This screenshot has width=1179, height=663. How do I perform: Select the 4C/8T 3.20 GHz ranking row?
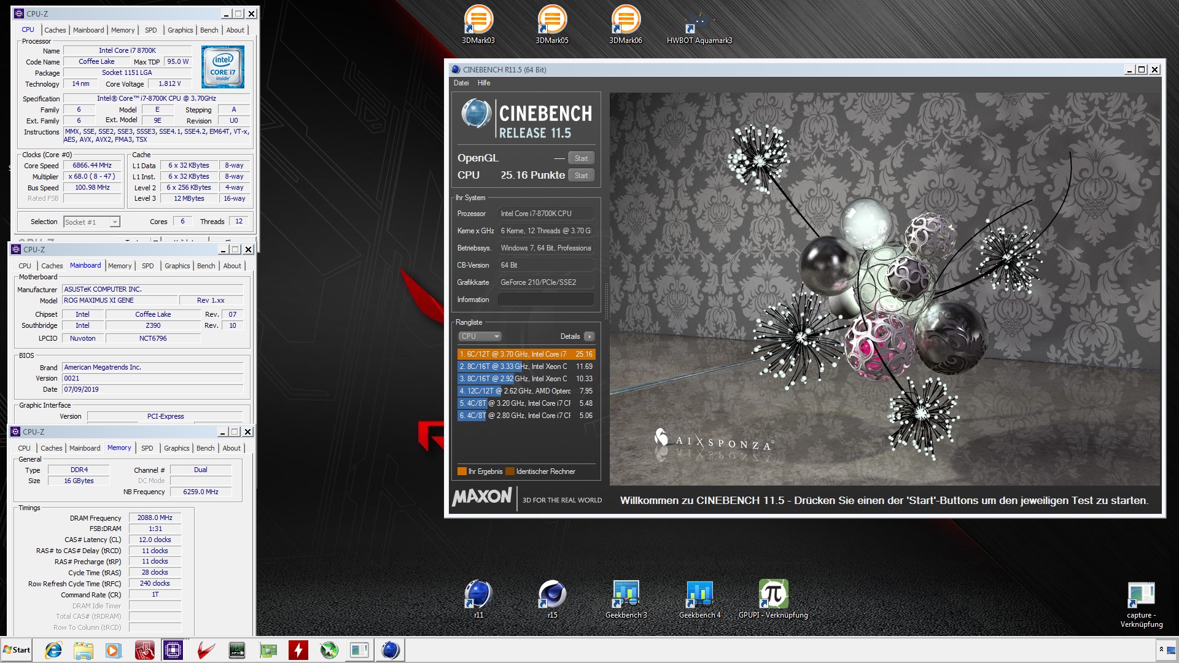(526, 403)
